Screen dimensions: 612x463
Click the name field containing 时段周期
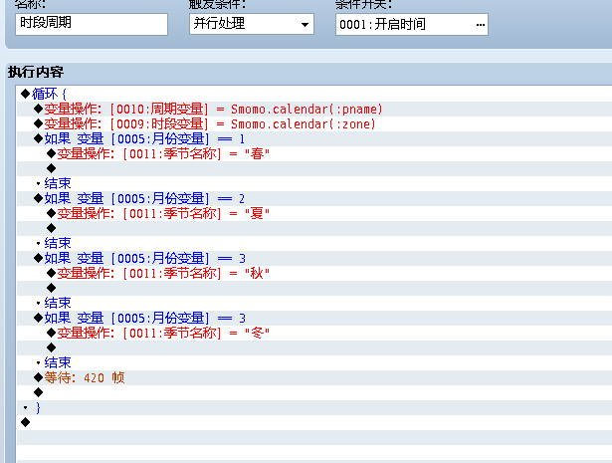pyautogui.click(x=92, y=24)
